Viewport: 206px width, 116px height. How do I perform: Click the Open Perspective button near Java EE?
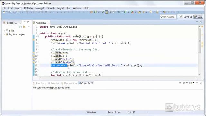tap(181, 17)
